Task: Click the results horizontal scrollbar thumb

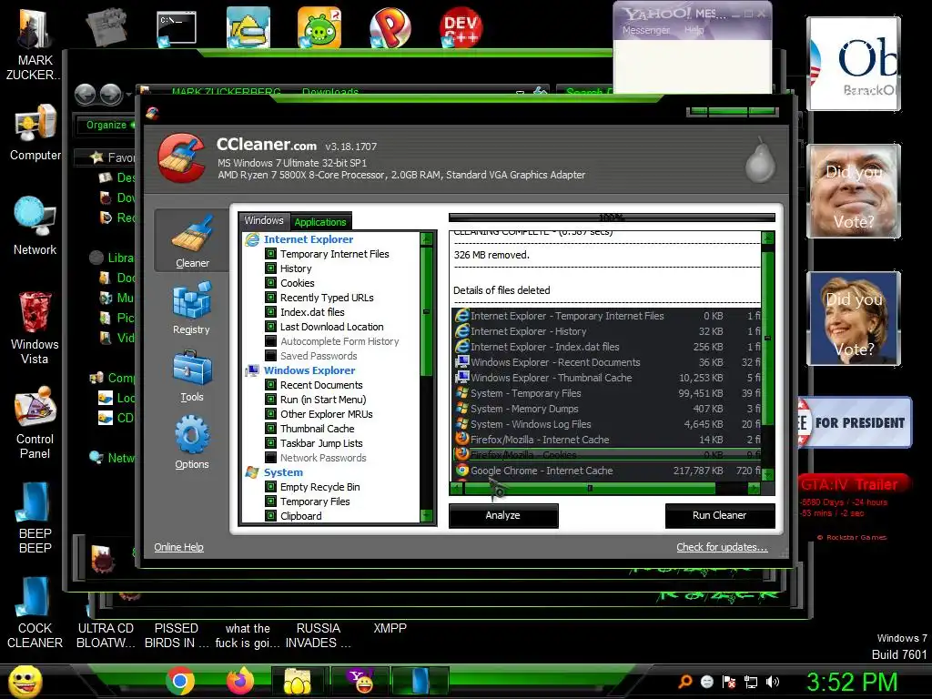Action: click(589, 489)
